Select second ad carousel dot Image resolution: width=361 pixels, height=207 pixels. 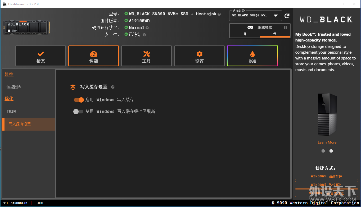click(x=331, y=151)
